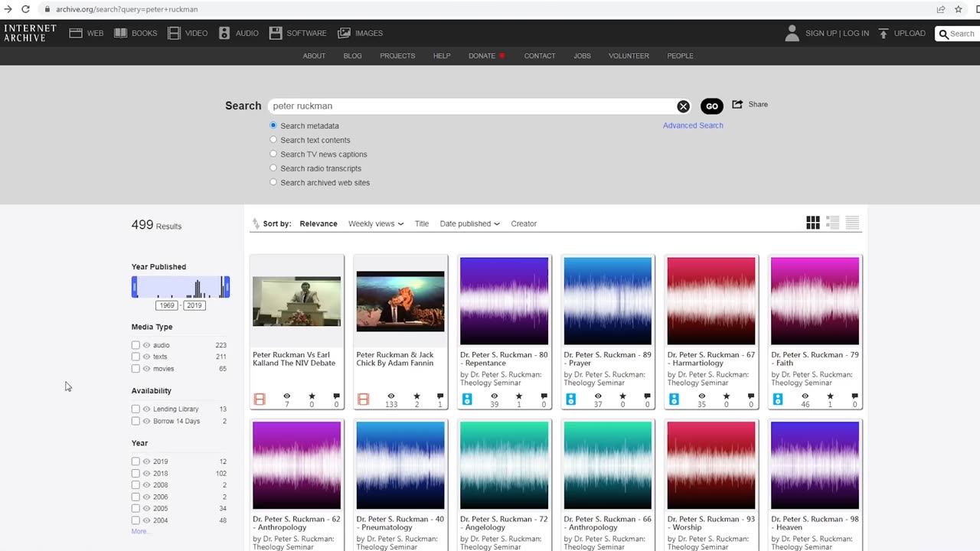
Task: Click audio icon on Faith card
Action: point(778,399)
